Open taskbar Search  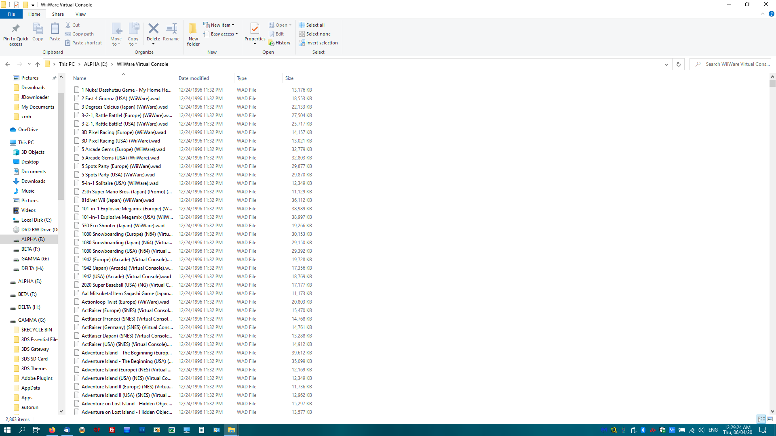tap(22, 430)
